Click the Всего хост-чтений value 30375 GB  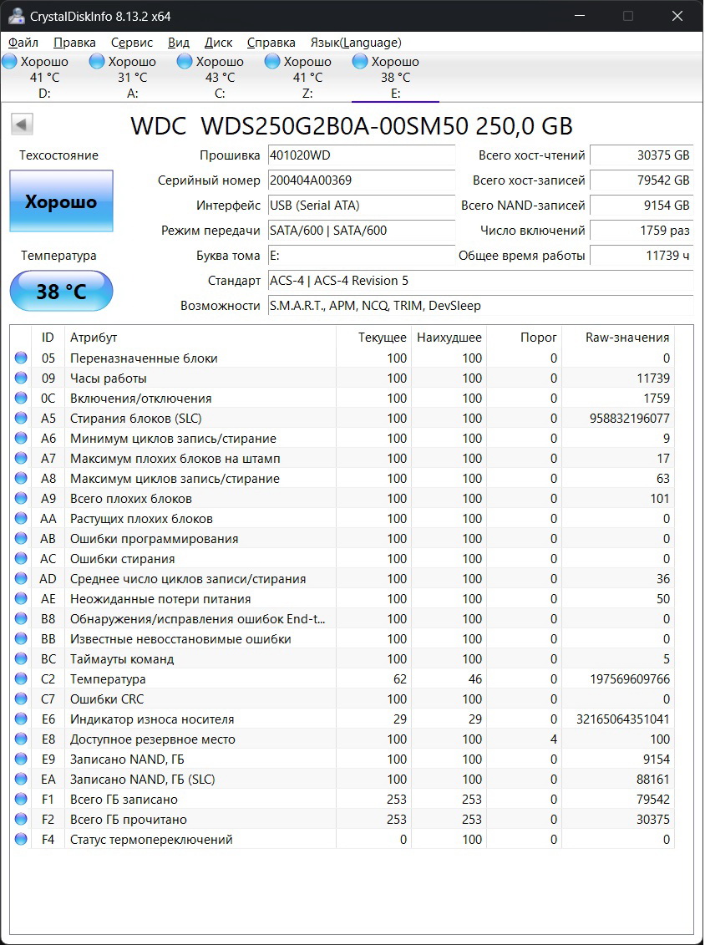point(642,155)
